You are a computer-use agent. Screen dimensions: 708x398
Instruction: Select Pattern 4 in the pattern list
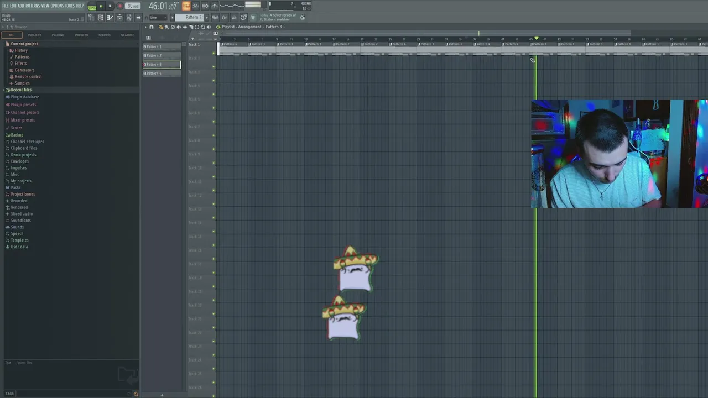[162, 74]
